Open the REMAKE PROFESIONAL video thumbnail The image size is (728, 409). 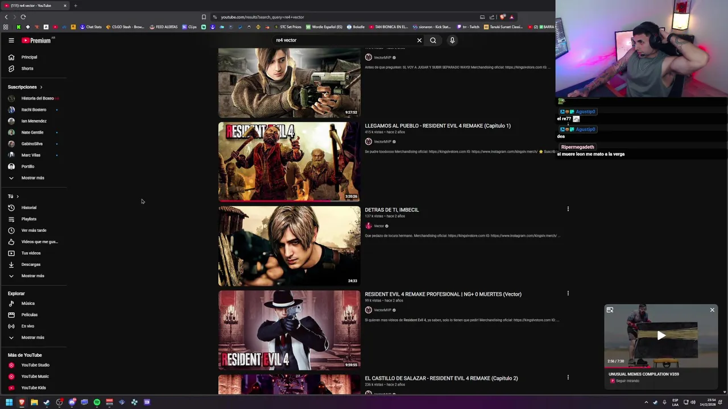[289, 330]
